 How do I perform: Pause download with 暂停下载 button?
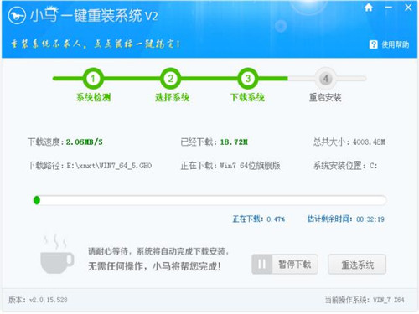click(x=285, y=264)
